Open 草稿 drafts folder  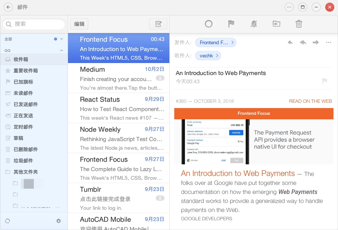pyautogui.click(x=34, y=138)
